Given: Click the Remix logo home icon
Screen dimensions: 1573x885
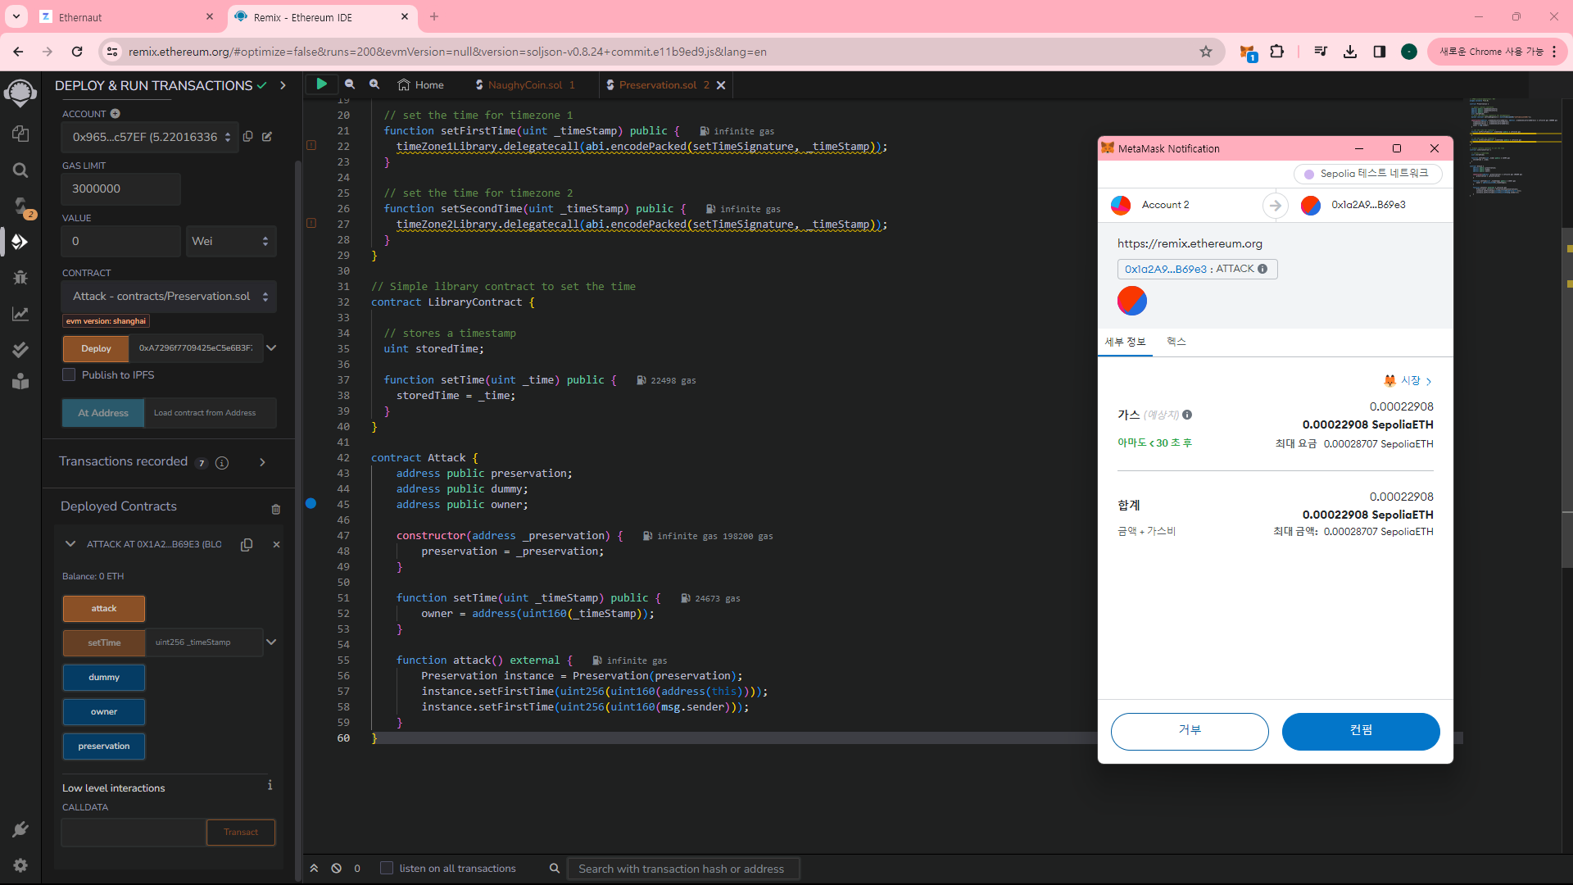Looking at the screenshot, I should pos(20,93).
